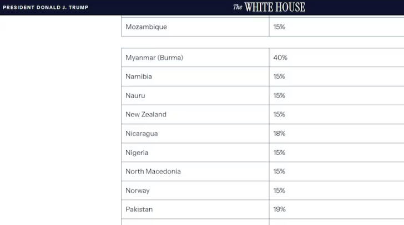Select the 40% tariff cell
The image size is (404, 225).
click(336, 58)
